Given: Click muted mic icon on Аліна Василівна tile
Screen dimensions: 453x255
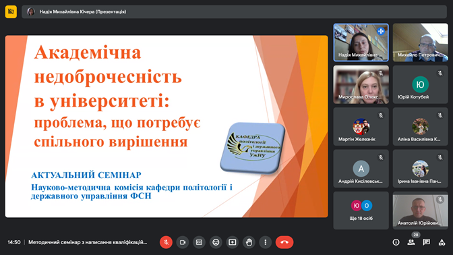Looking at the screenshot, I should point(440,115).
